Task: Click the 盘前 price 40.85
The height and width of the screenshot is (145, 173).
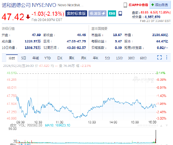Action: click(144, 13)
